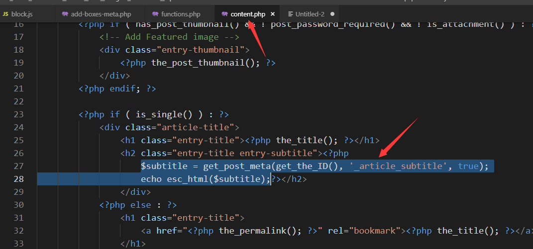Screen dimensions: 533x249
Task: Click the_post_thumbnail() call on line 19
Action: click(x=205, y=63)
